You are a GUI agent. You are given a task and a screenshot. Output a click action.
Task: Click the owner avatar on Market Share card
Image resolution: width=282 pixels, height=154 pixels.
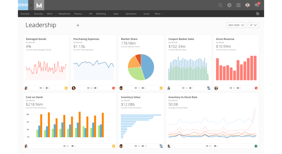point(121,88)
